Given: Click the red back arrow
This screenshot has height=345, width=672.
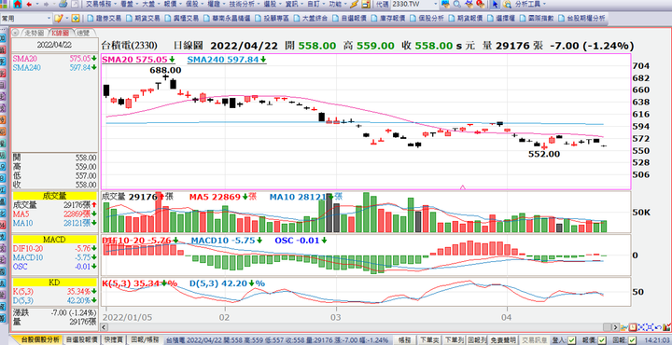Looking at the screenshot, I should (29, 5).
